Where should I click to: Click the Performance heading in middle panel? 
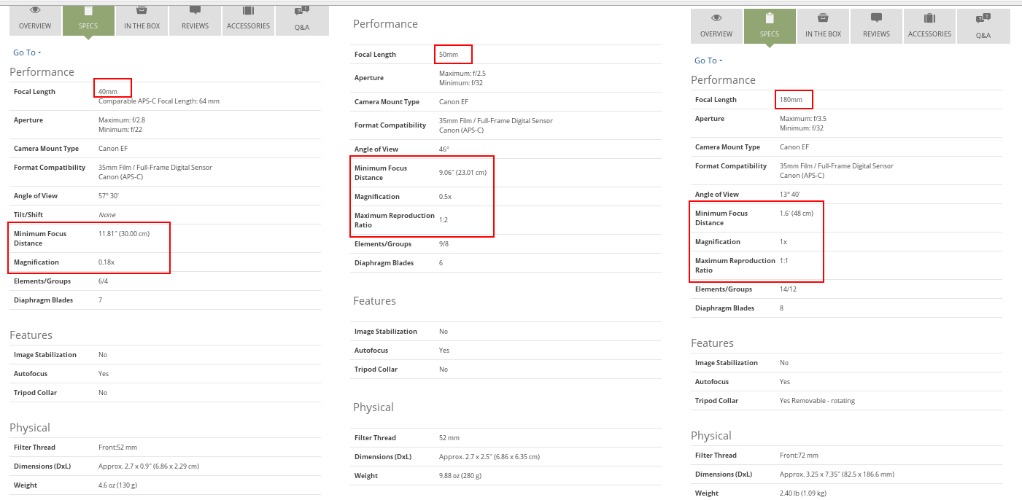385,24
